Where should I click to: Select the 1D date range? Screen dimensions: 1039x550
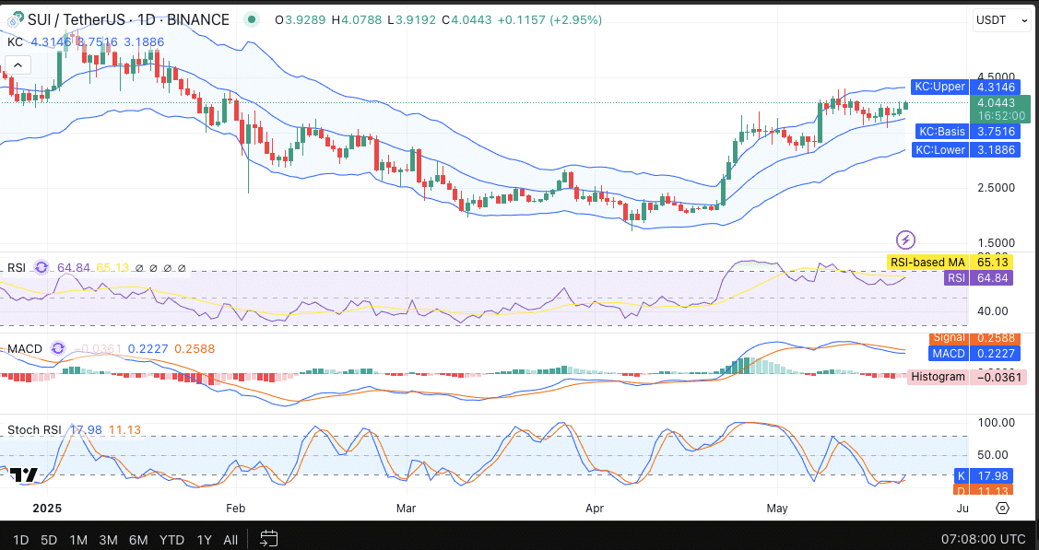click(21, 540)
